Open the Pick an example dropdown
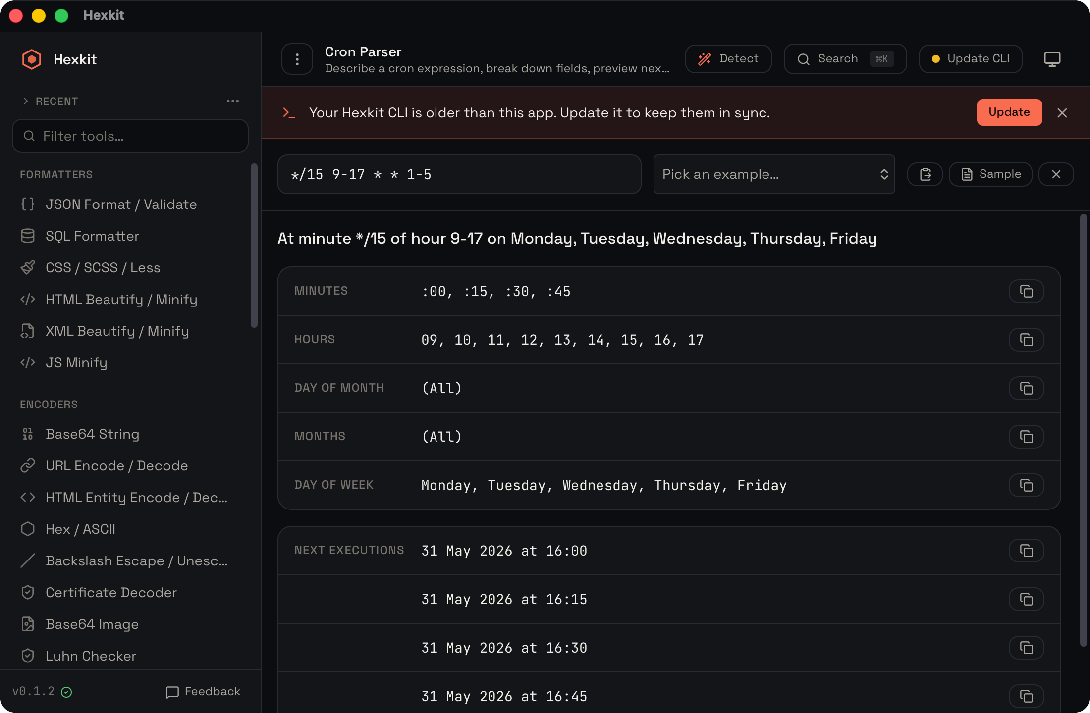 (x=774, y=174)
